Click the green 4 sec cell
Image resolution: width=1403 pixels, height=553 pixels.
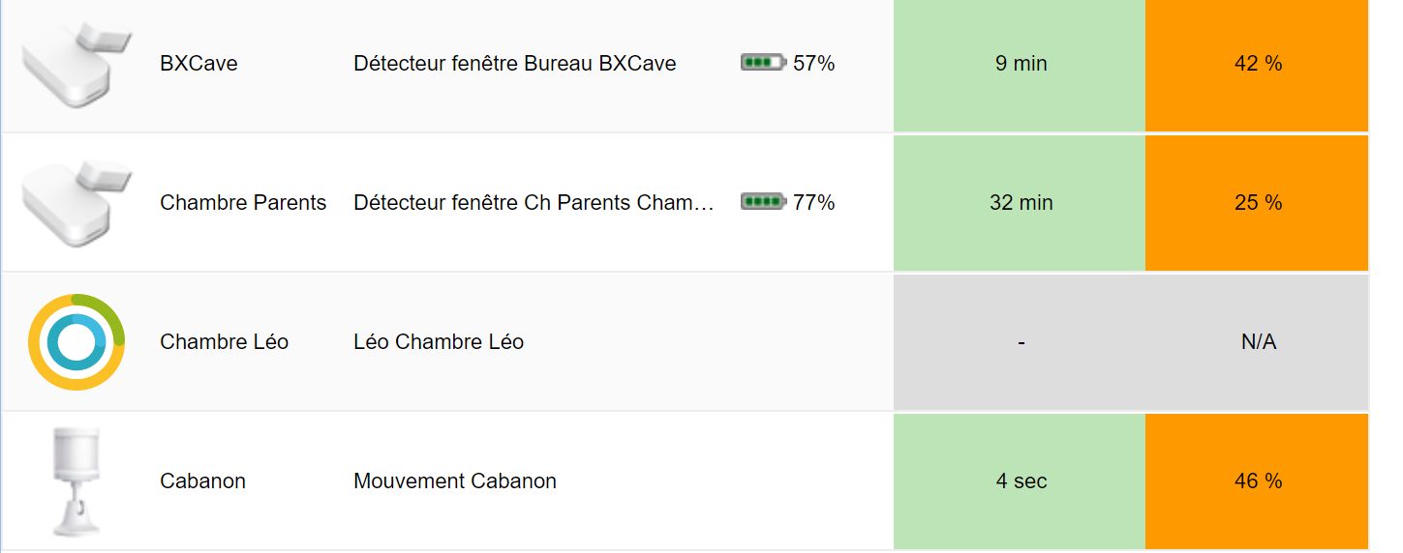[x=1020, y=481]
